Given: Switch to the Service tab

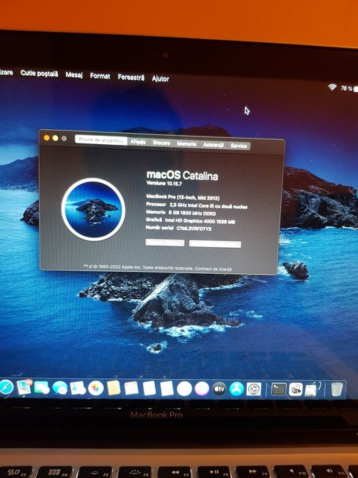Looking at the screenshot, I should click(239, 145).
